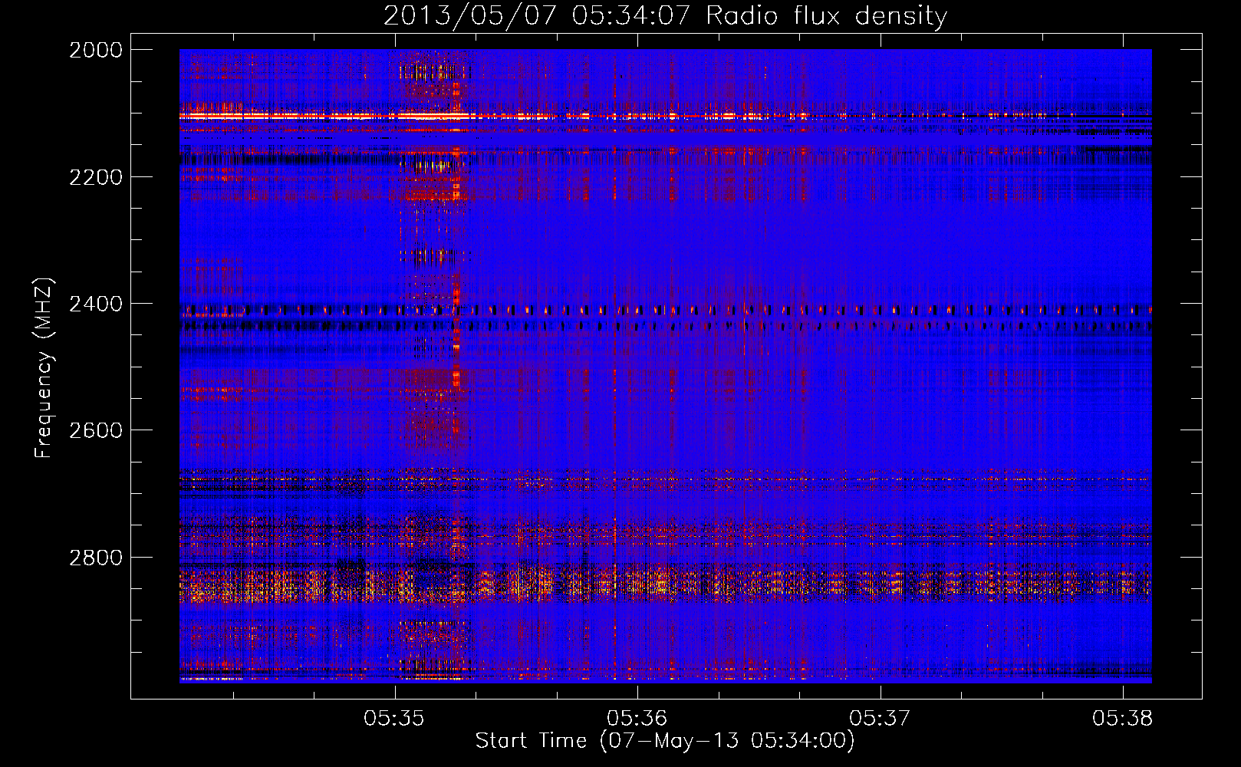
Task: Click the 05:36 time tick label
Action: point(637,718)
